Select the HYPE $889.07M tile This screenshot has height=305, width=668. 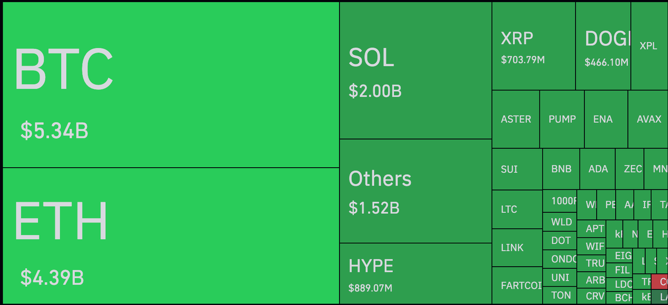(x=415, y=273)
